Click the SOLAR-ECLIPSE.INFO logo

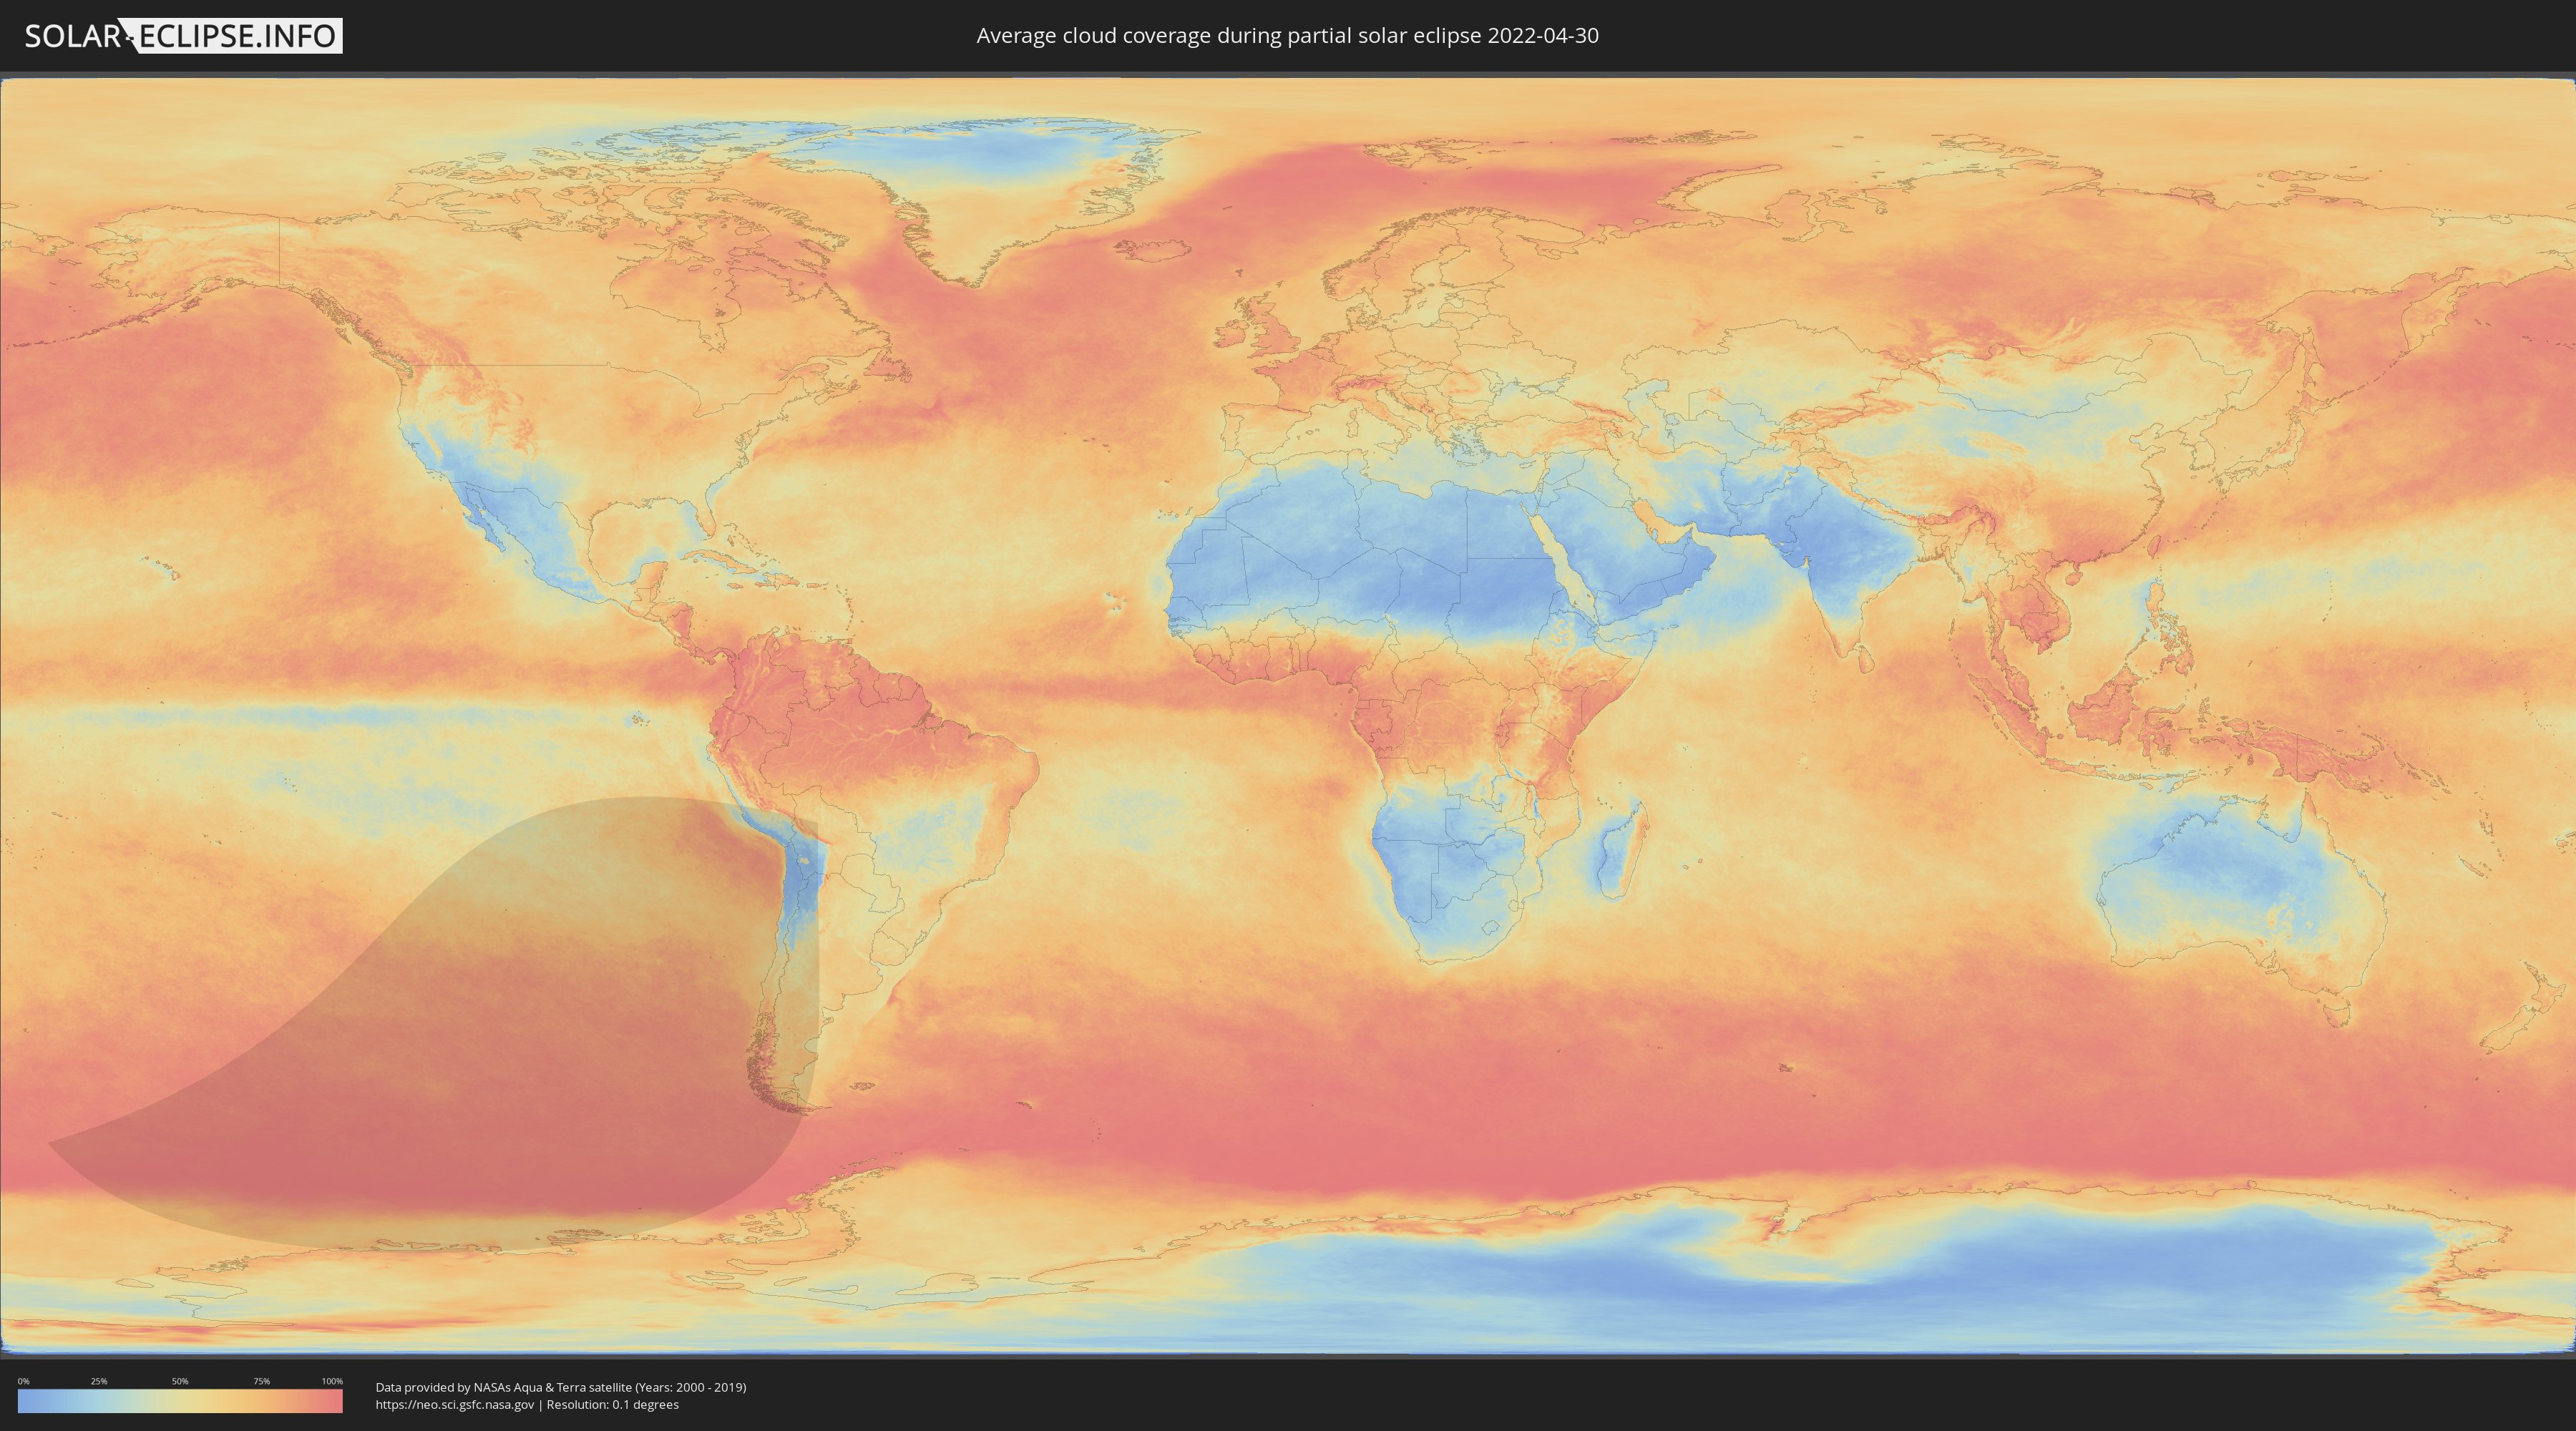pyautogui.click(x=183, y=36)
